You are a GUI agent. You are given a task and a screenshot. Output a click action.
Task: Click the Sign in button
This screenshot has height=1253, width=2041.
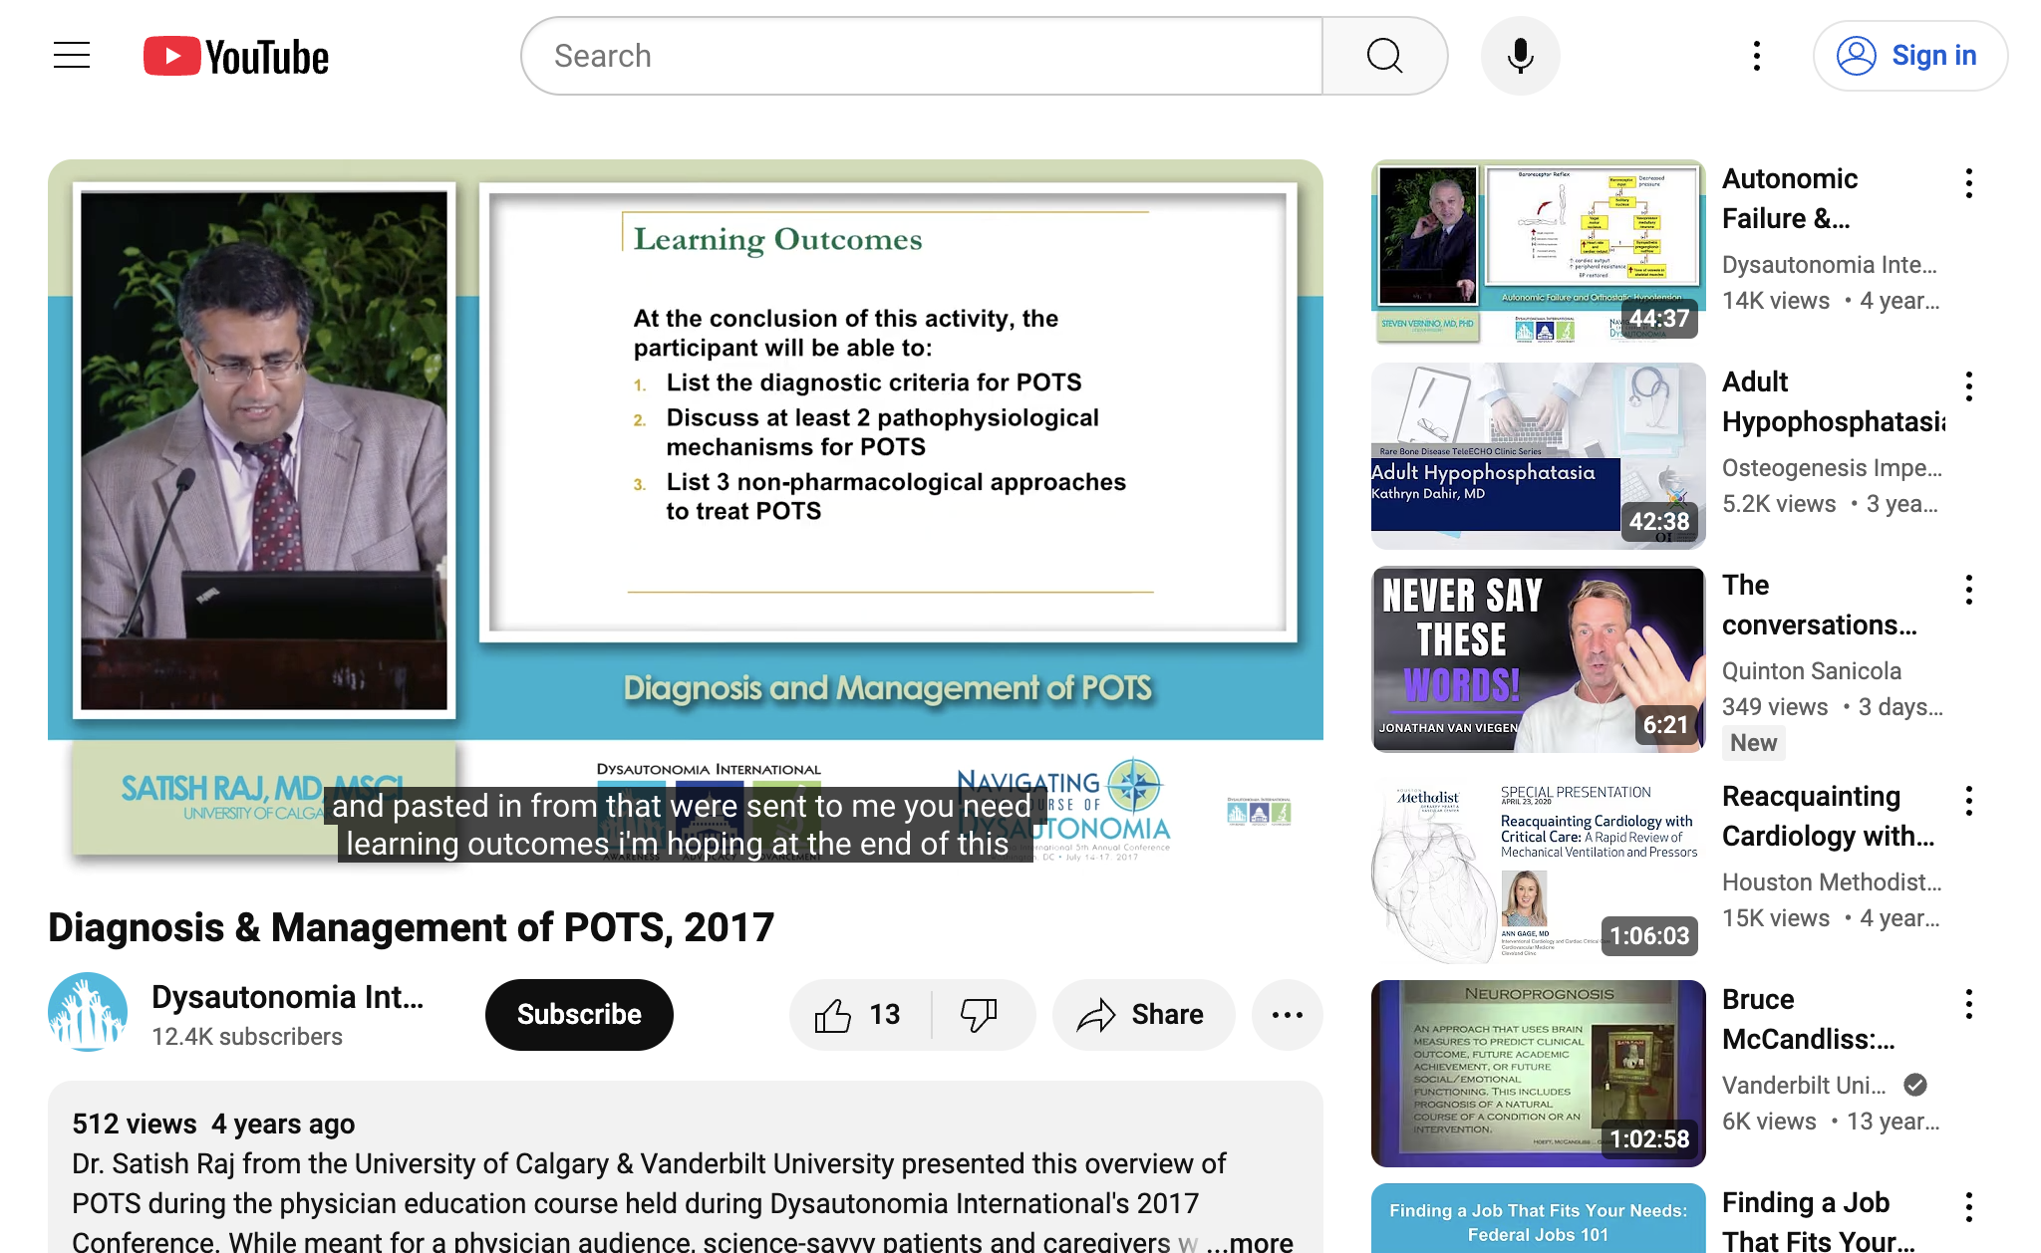pyautogui.click(x=1909, y=56)
